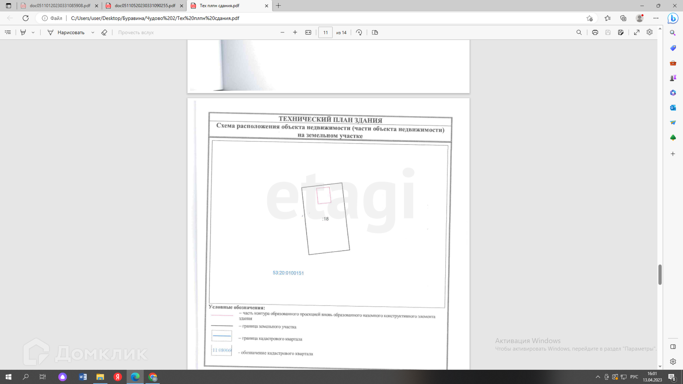The image size is (683, 384).
Task: Click the page number input field
Action: pyautogui.click(x=325, y=32)
